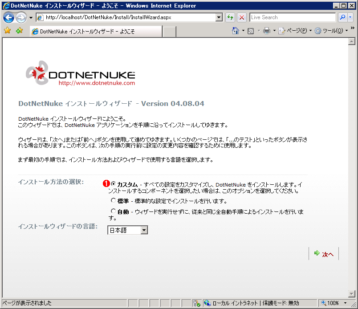This screenshot has width=358, height=309.
Task: Select the 標準 install radio button
Action: point(113,200)
